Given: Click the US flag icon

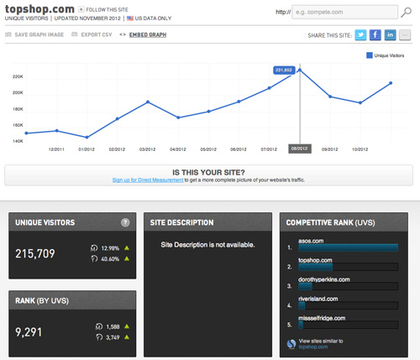Looking at the screenshot, I should [x=130, y=18].
